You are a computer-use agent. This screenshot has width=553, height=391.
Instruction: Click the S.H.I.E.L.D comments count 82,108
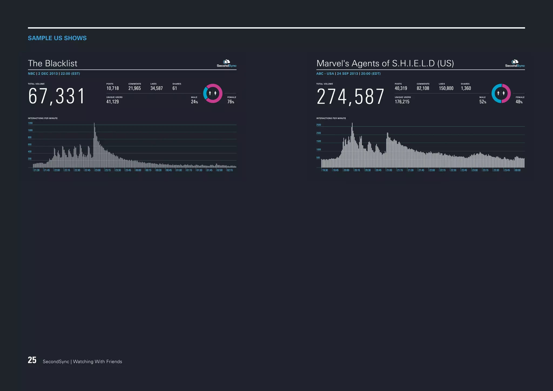coord(423,88)
